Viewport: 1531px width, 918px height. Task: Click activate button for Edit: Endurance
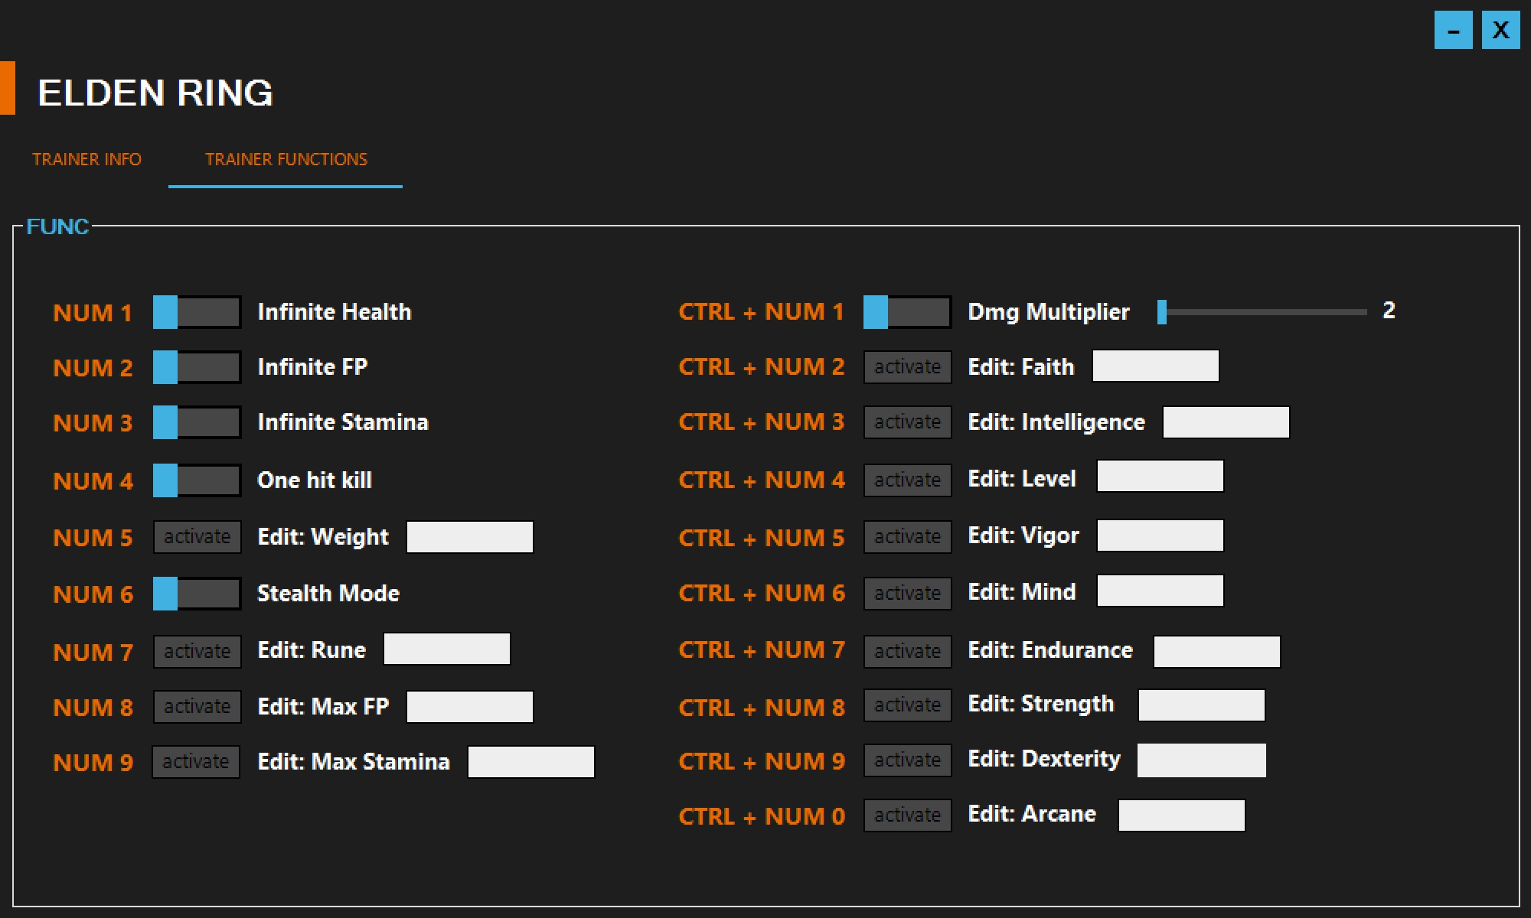coord(908,652)
